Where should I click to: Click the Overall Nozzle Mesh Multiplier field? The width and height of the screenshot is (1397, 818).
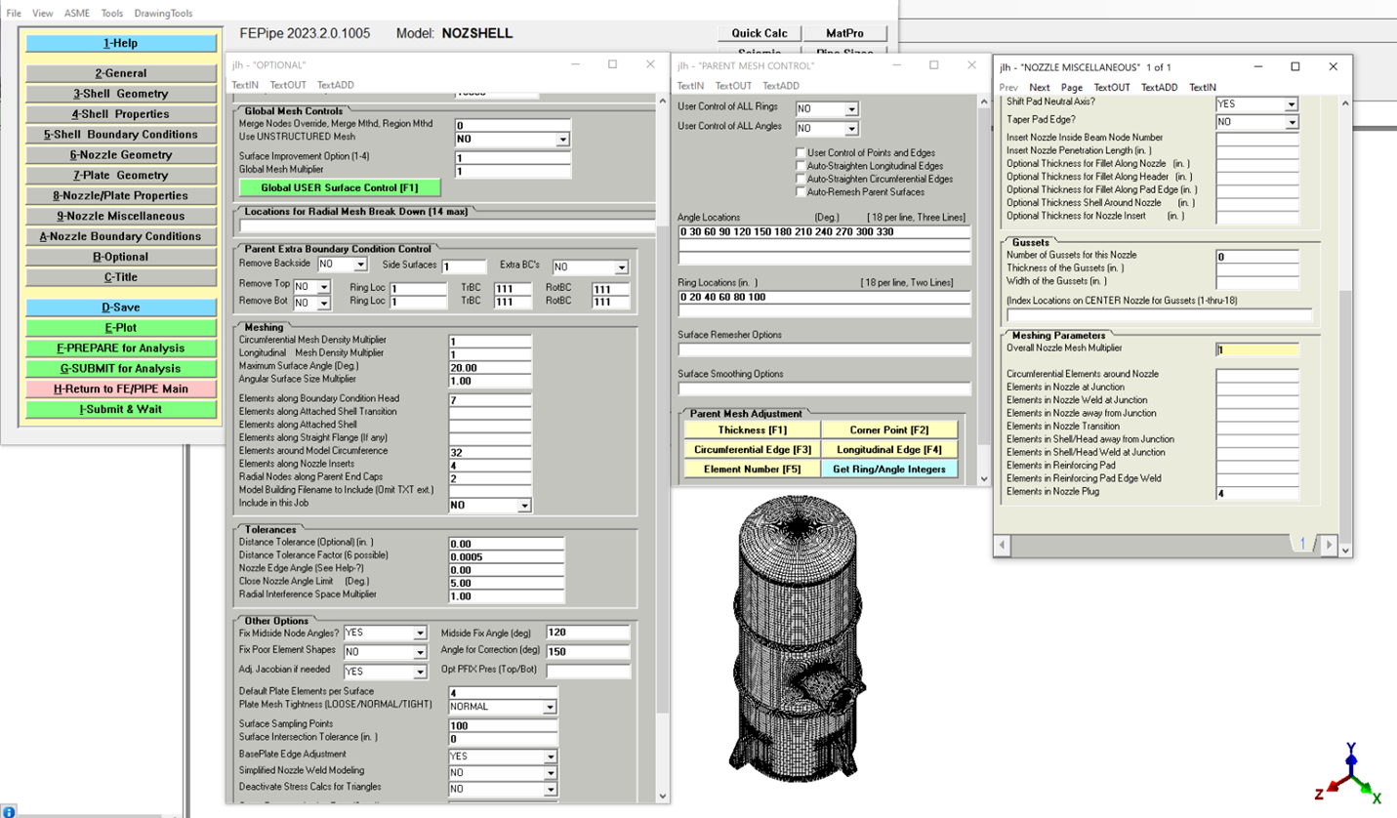[1259, 348]
